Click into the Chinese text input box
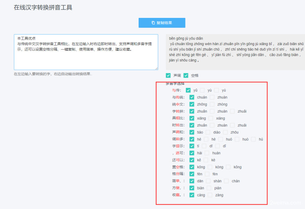 (86, 52)
